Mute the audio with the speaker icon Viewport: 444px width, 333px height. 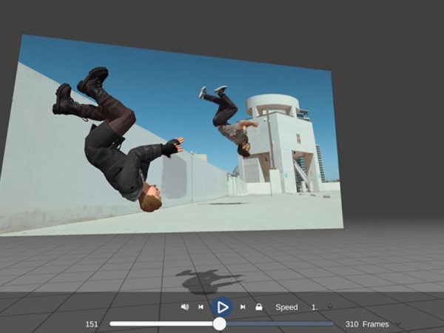pyautogui.click(x=184, y=307)
